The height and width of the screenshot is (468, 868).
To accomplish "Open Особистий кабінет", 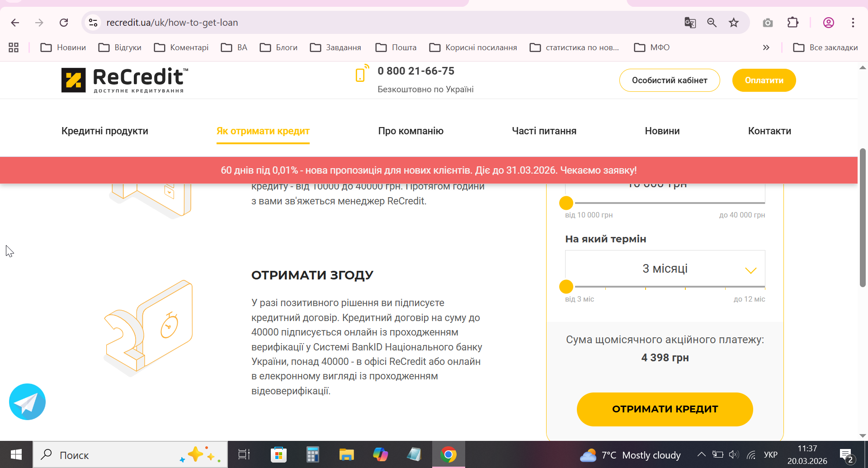I will pyautogui.click(x=670, y=80).
